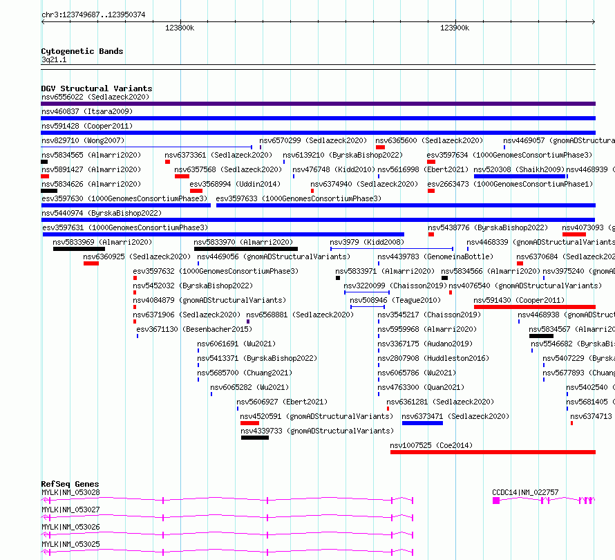Select nsv5891427 (Almarri2020) label
Viewport: 615px width, 560px height.
click(91, 169)
